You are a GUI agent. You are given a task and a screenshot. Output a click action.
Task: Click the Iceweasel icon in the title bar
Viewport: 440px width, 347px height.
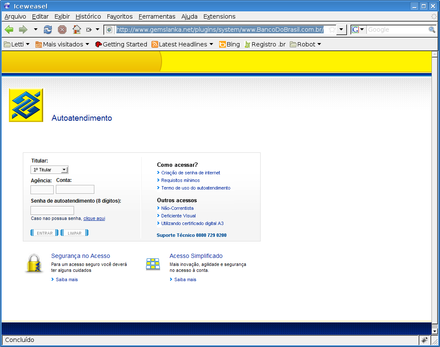pyautogui.click(x=7, y=5)
